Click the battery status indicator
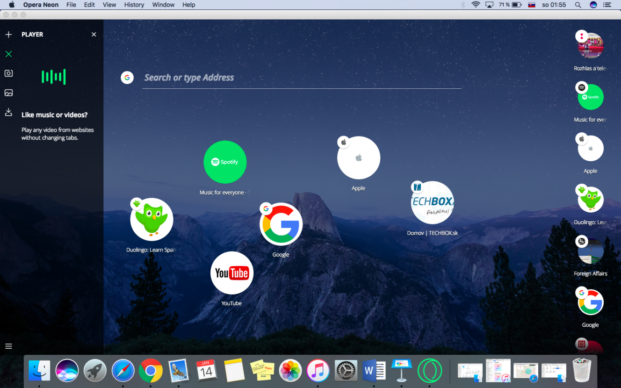Image resolution: width=621 pixels, height=388 pixels. pos(511,5)
